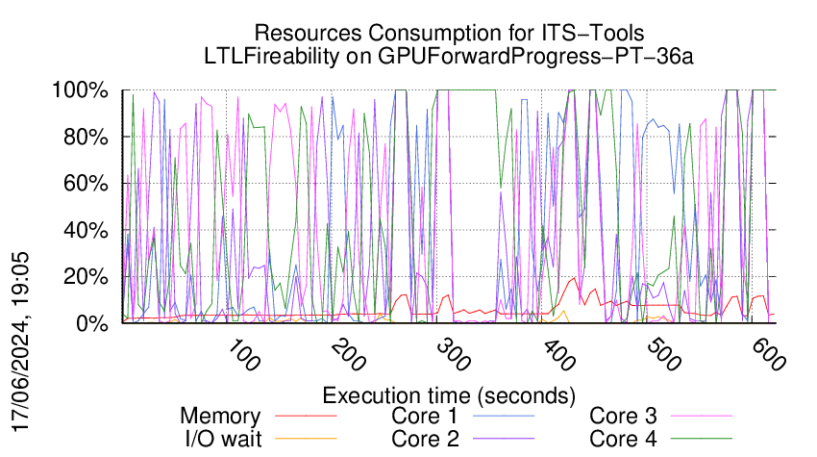This screenshot has width=817, height=457.
Task: Click the 60% y-axis label
Action: tap(86, 184)
